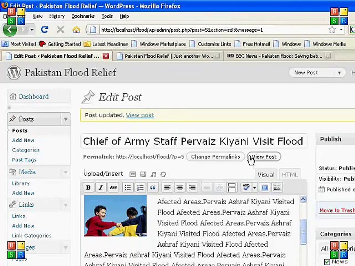The image size is (355, 266).
Task: Open the Media Library link
Action: [21, 183]
